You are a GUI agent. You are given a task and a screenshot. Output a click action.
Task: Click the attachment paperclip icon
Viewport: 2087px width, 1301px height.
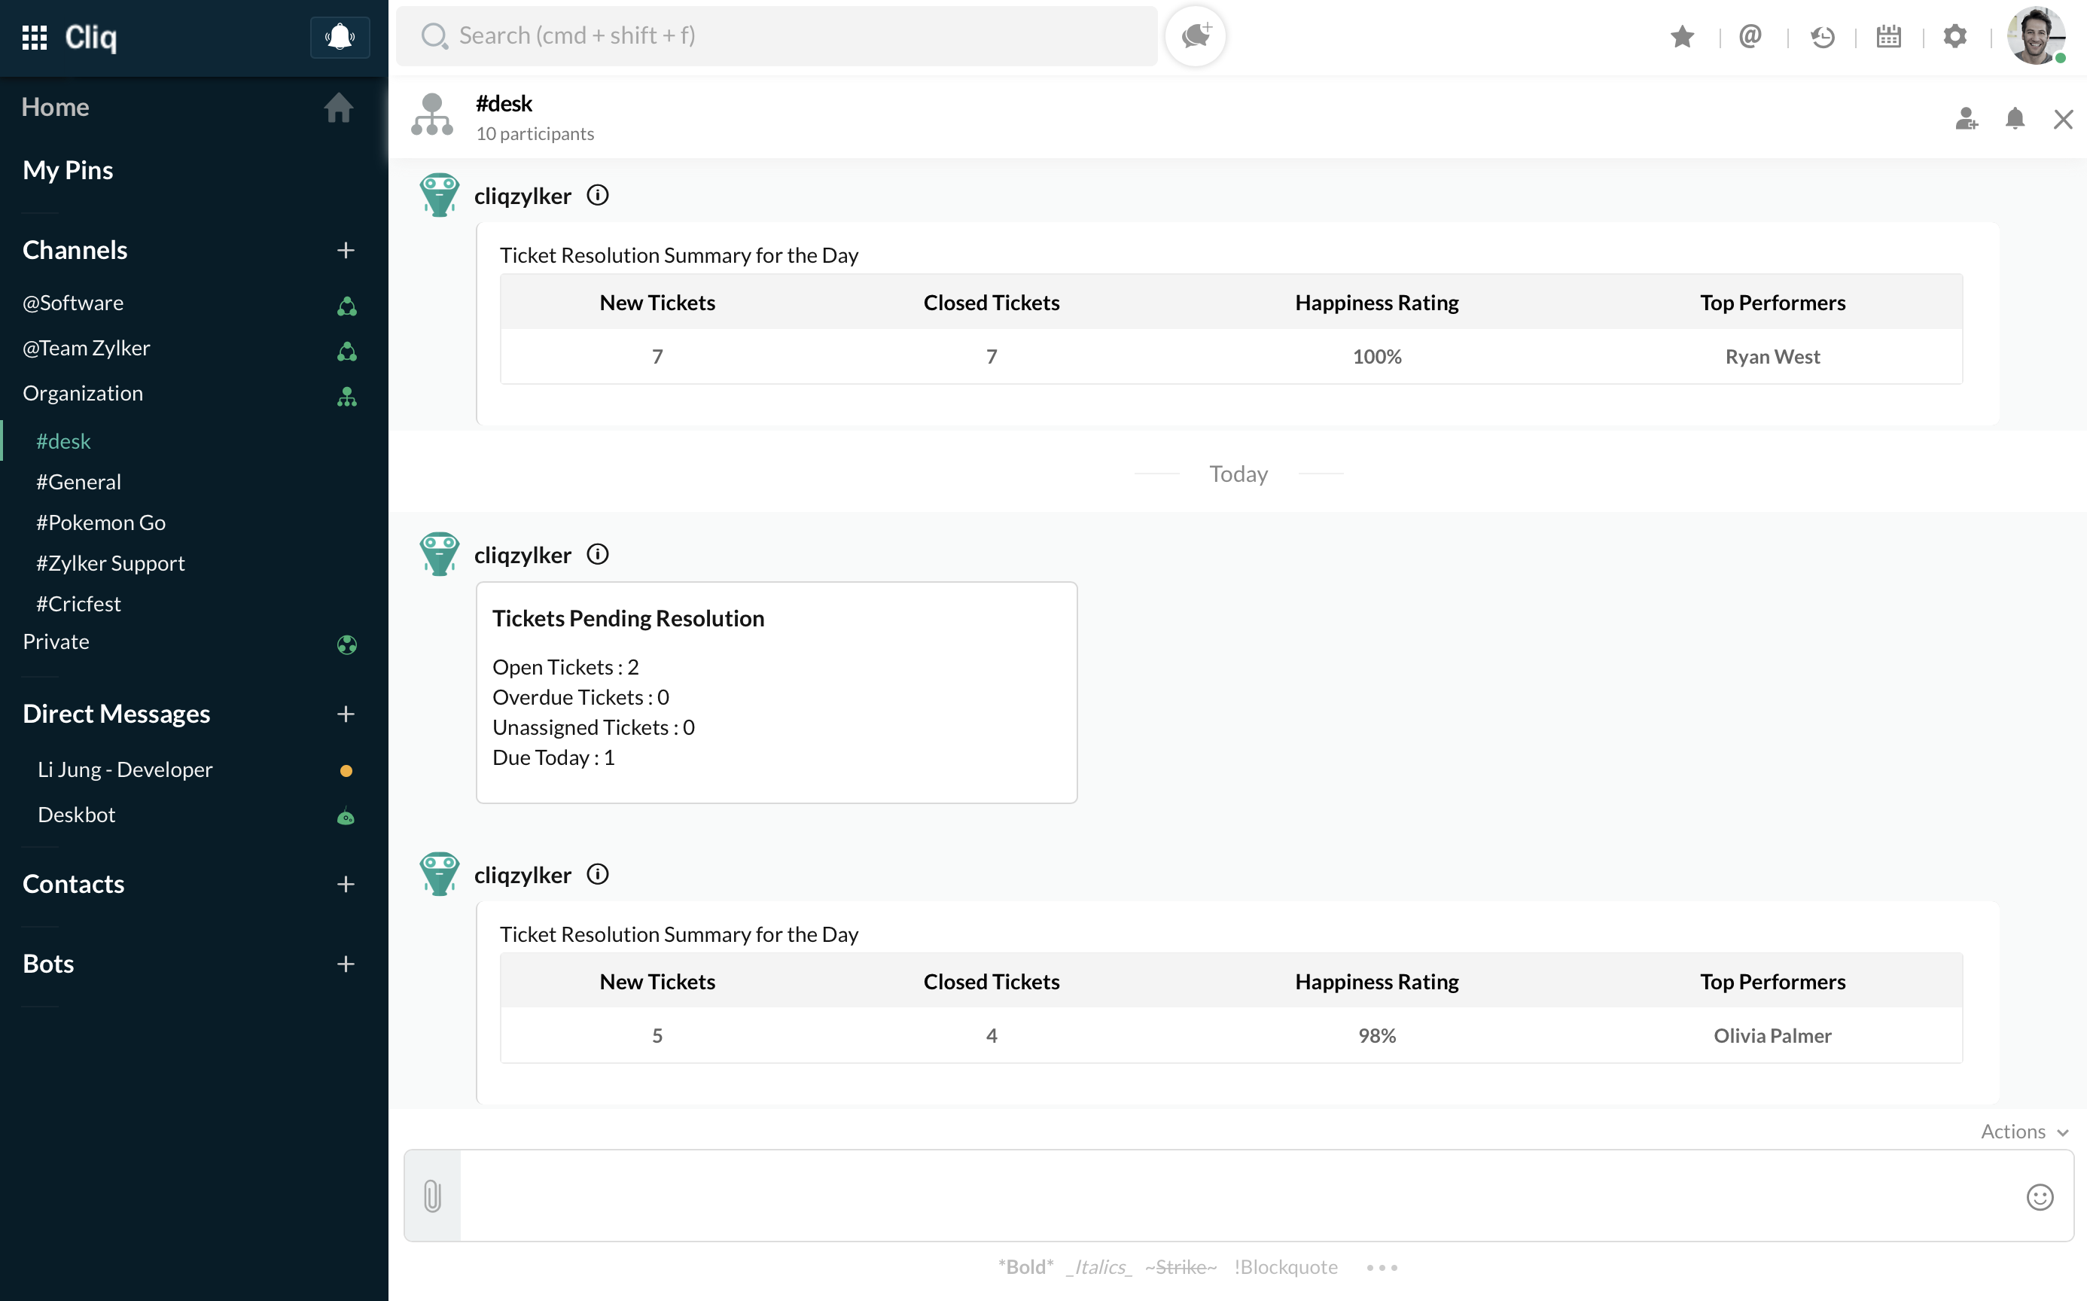tap(433, 1196)
